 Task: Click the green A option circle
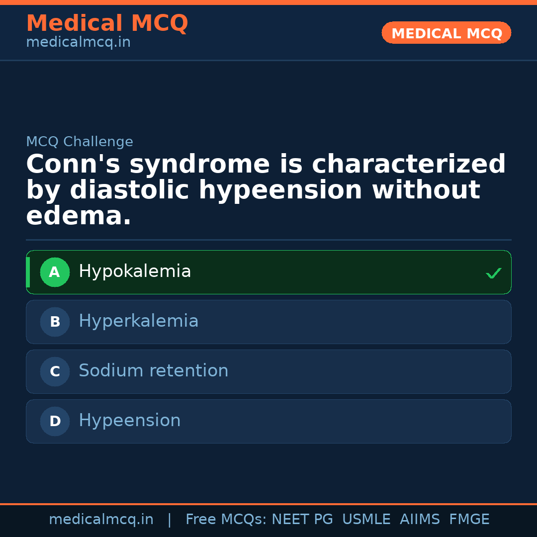coord(55,272)
